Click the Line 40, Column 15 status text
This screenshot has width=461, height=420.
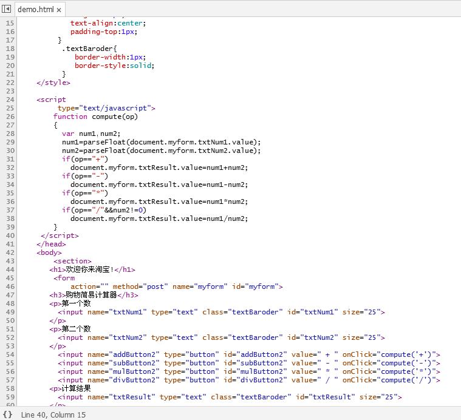(53, 415)
